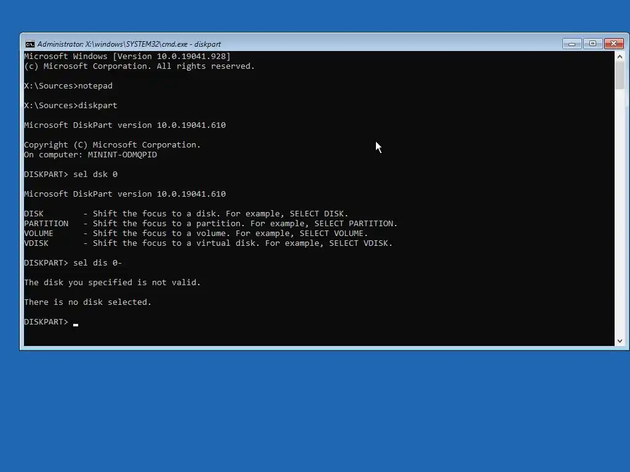Close the Administrator cmd.exe window
This screenshot has height=472, width=630.
tap(614, 44)
